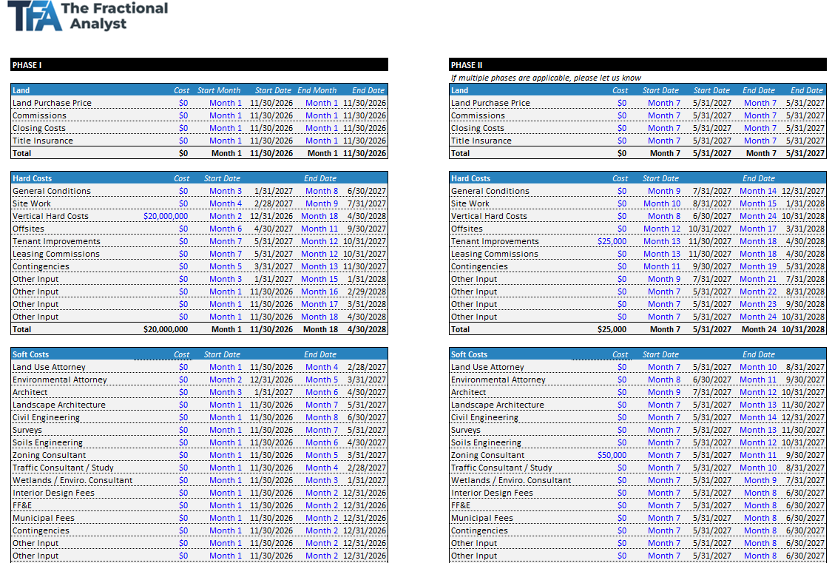The image size is (832, 563).
Task: Select Phase I Land Use Attorney end Month 4
Action: [x=322, y=367]
